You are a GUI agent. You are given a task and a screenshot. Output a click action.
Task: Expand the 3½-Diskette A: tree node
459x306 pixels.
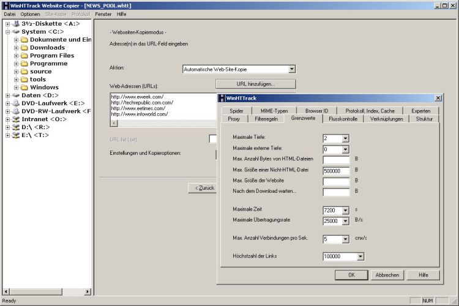8,24
